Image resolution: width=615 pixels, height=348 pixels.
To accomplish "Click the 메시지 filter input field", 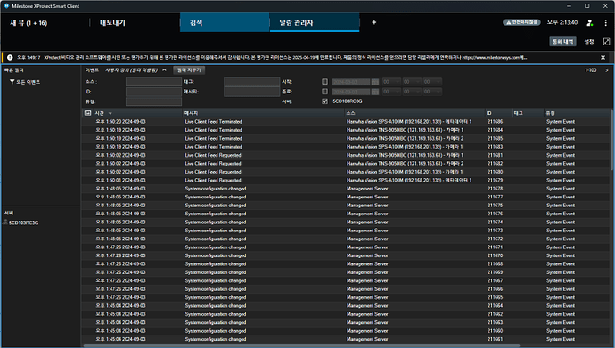I will click(252, 92).
